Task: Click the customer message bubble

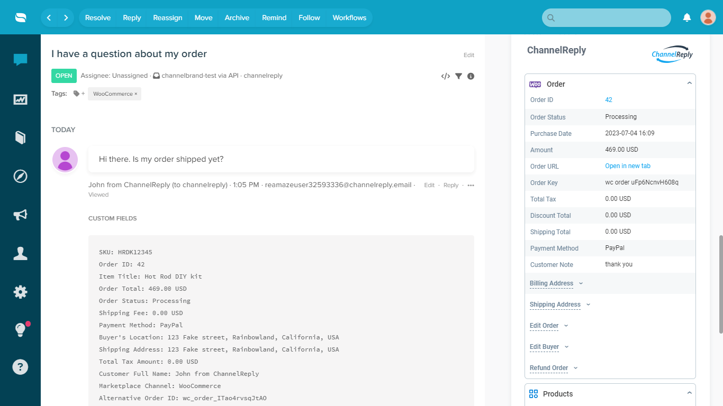Action: click(x=281, y=159)
